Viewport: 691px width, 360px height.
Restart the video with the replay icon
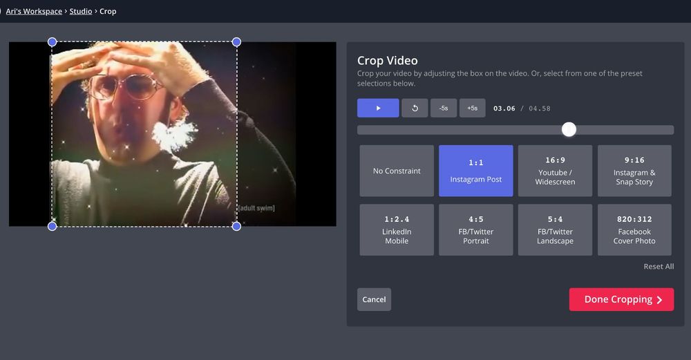[415, 108]
